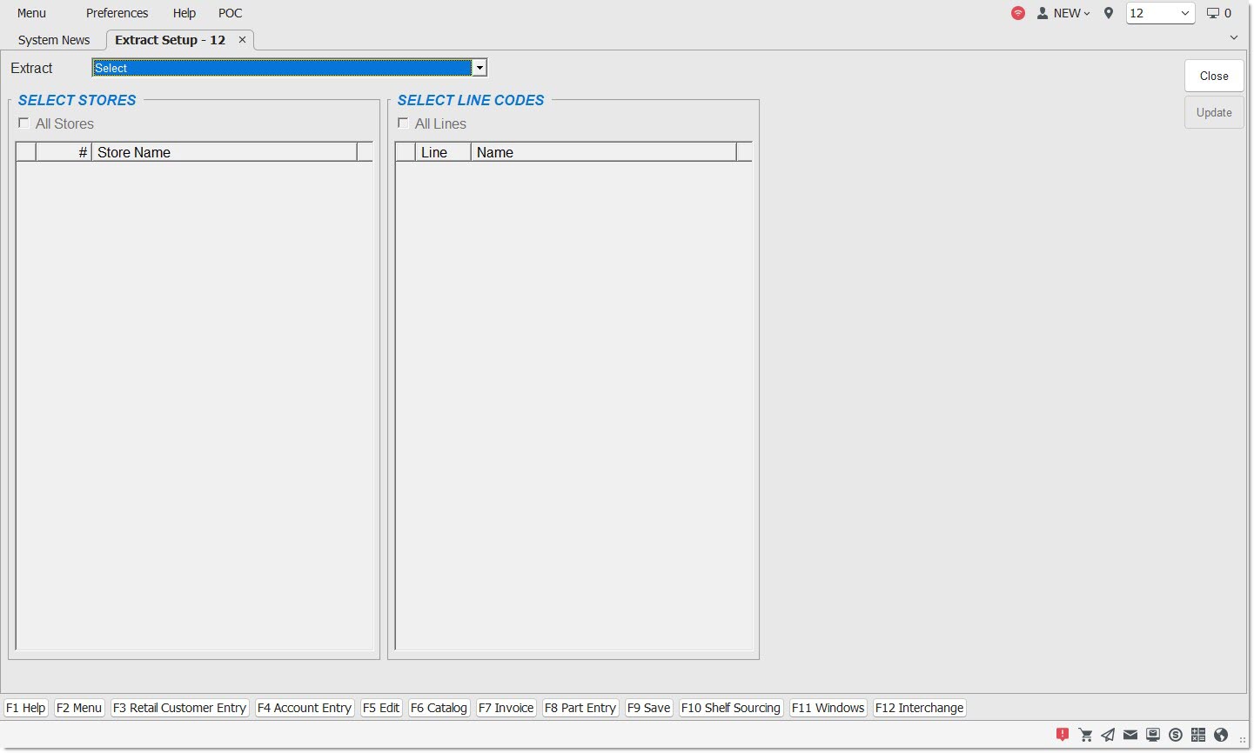Click the calculator icon in status bar

[x=1198, y=735]
